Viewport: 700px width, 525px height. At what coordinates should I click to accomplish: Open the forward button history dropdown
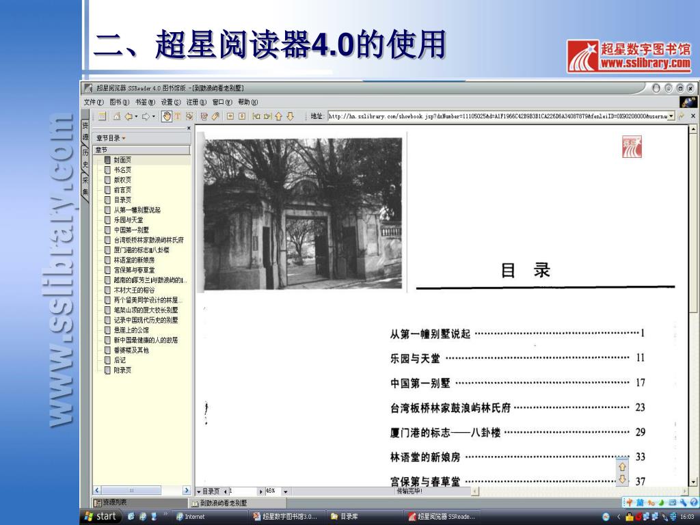coord(154,116)
